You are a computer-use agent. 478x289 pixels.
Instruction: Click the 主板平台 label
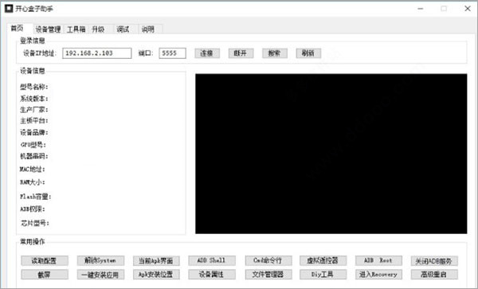tap(34, 120)
